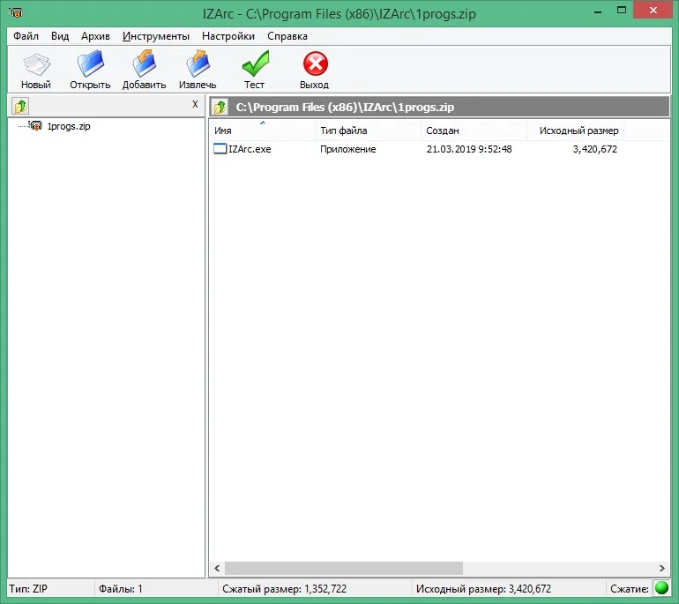
Task: Sort by Исходный размер column
Action: (575, 130)
